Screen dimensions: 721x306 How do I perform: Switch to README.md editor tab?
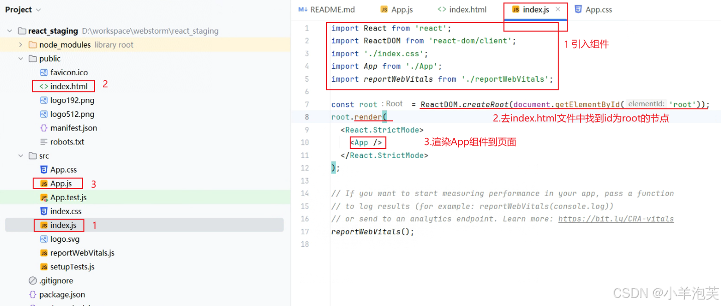pyautogui.click(x=327, y=10)
